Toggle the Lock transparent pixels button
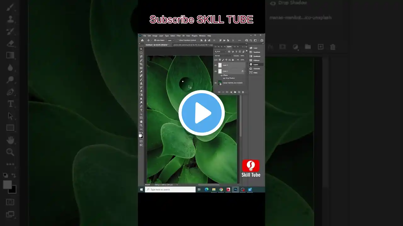 [220, 60]
